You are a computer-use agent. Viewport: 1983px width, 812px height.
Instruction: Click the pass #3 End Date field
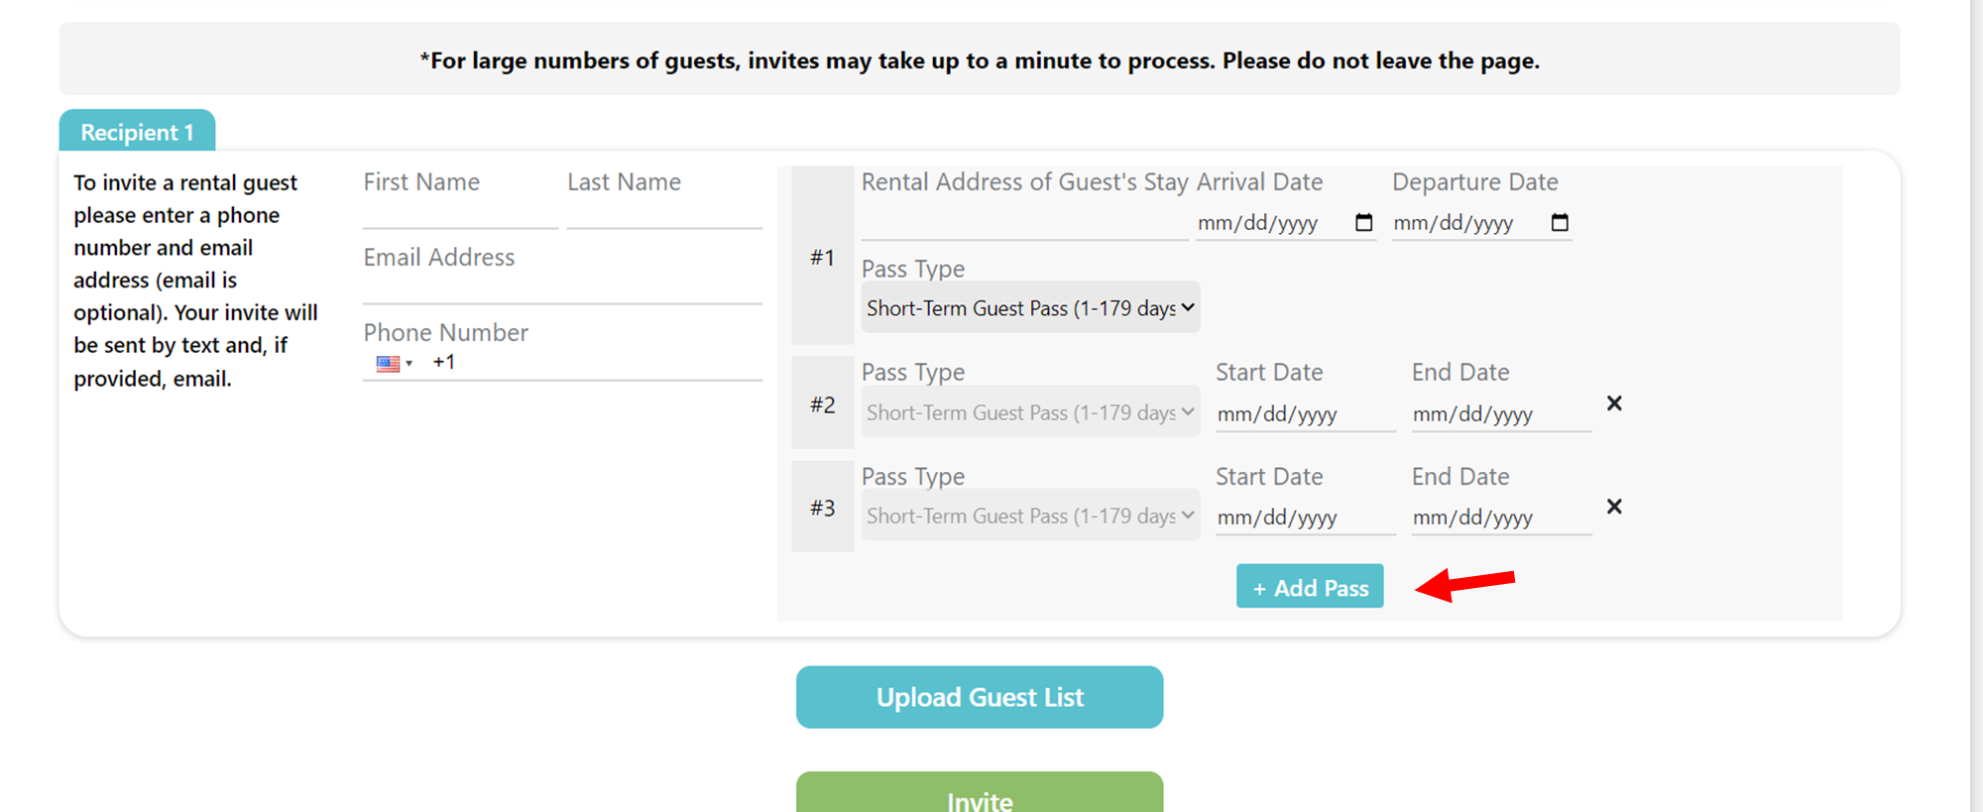point(1501,517)
